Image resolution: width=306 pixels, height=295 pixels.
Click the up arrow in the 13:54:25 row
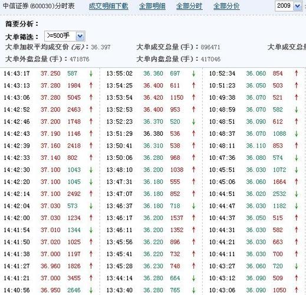coord(193,86)
